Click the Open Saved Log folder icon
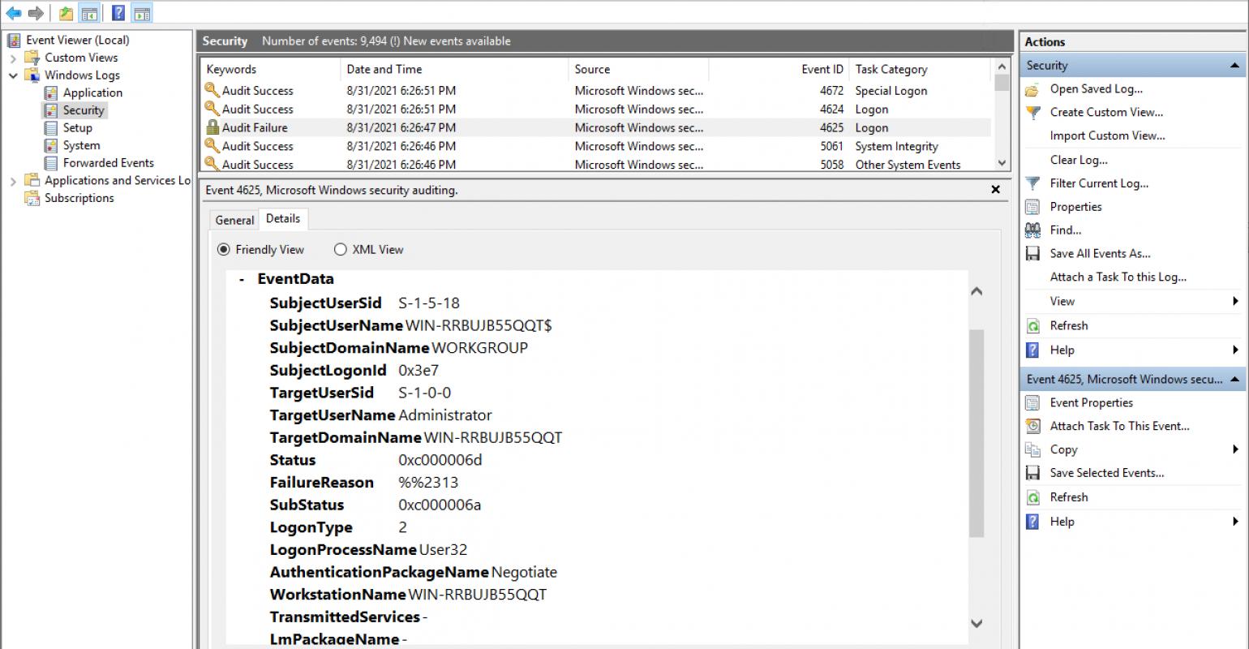1249x649 pixels. coord(1032,89)
